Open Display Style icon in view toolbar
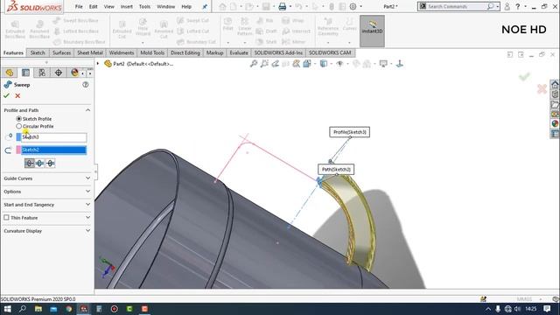The width and height of the screenshot is (560, 315). (324, 64)
